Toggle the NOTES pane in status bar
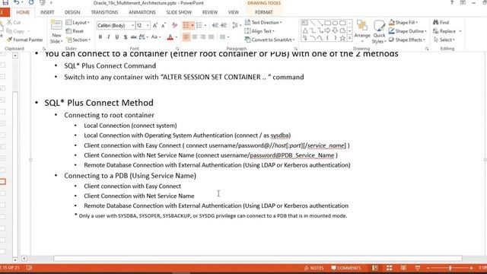The height and width of the screenshot is (274, 487). click(314, 268)
